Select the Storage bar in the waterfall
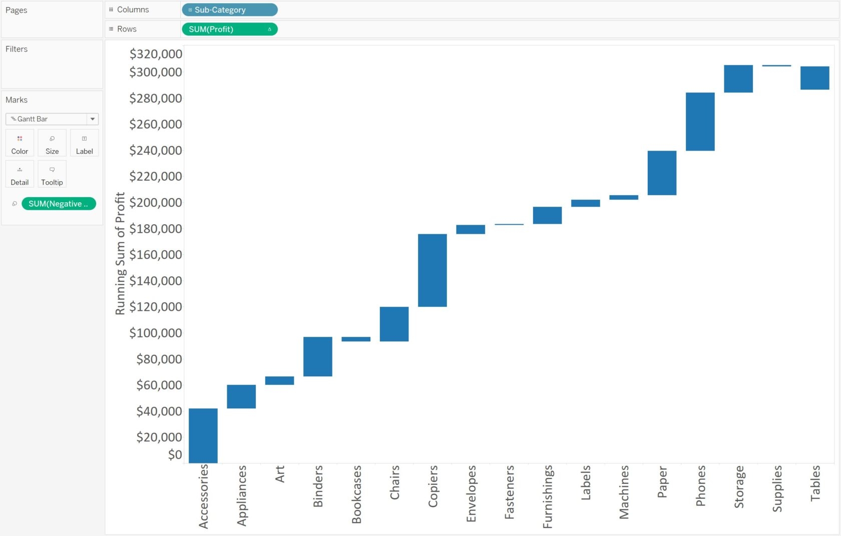 [738, 78]
